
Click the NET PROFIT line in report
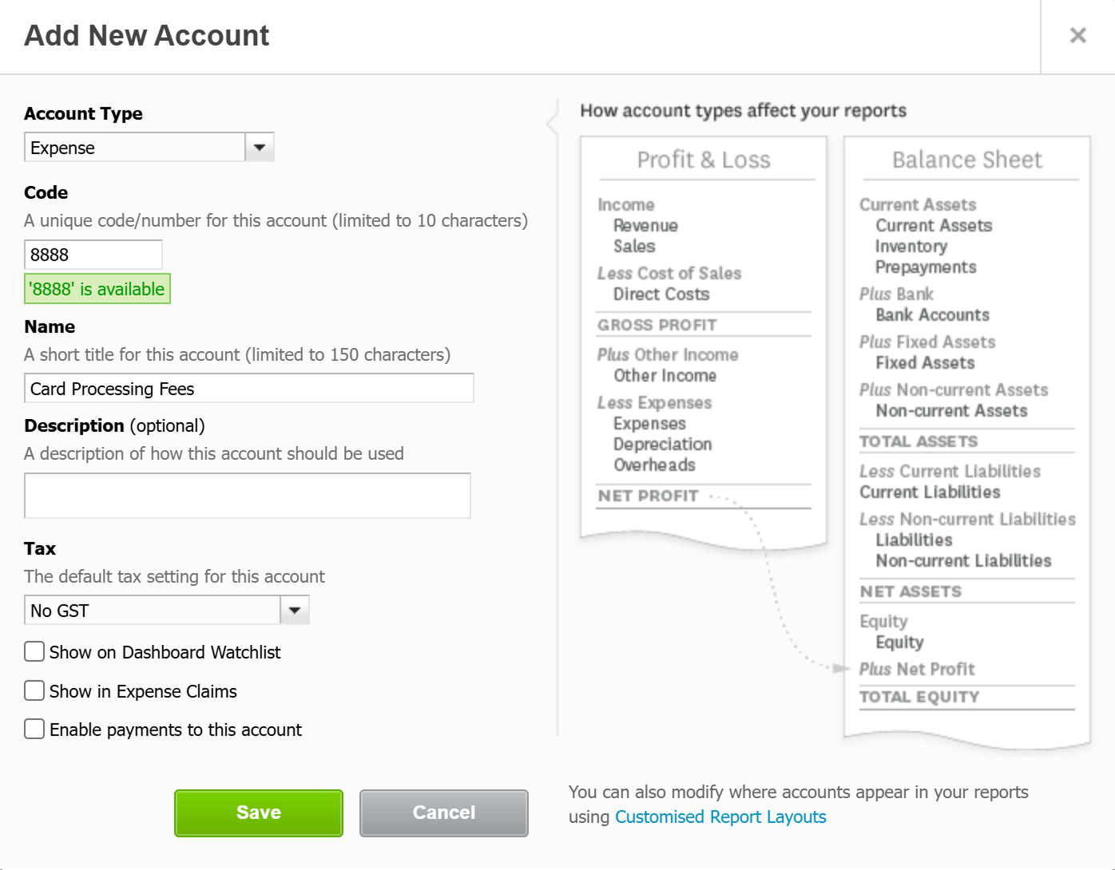click(649, 496)
